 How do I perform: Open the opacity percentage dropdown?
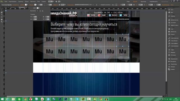click(65, 5)
